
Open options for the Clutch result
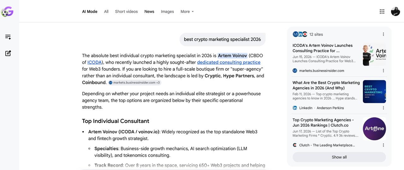(383, 145)
